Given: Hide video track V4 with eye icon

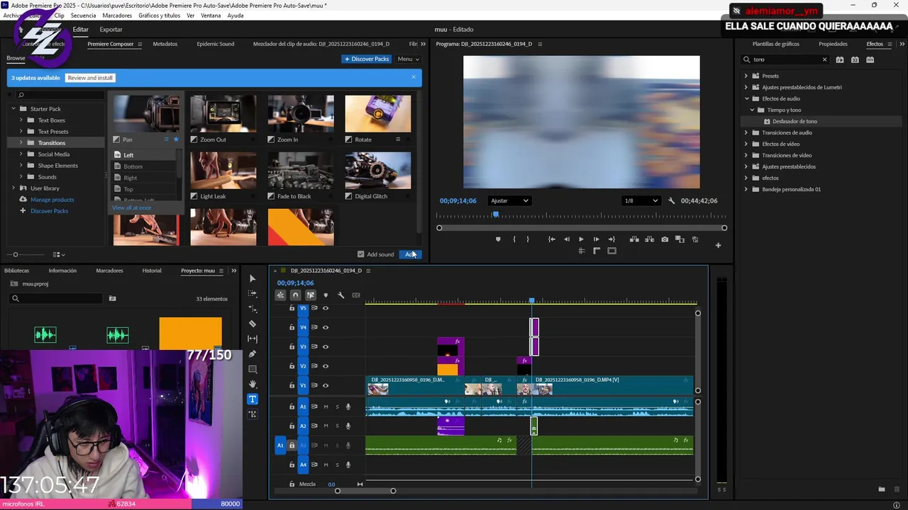Looking at the screenshot, I should coord(326,327).
